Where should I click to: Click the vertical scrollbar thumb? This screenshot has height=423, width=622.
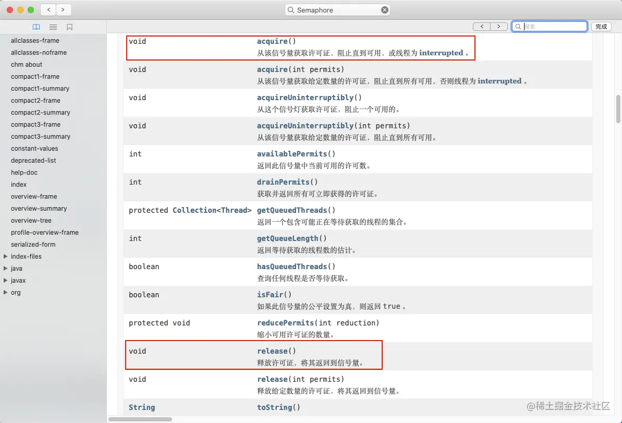click(x=618, y=109)
